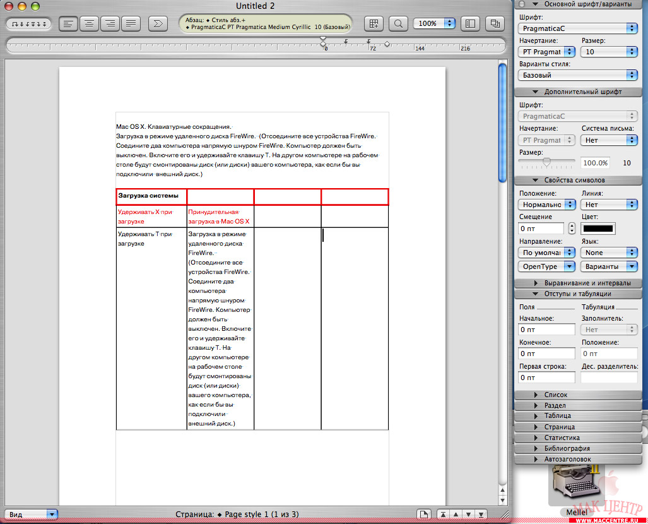This screenshot has width=648, height=524.
Task: Open the Варианты dropdown next to OpenType
Action: click(x=609, y=267)
